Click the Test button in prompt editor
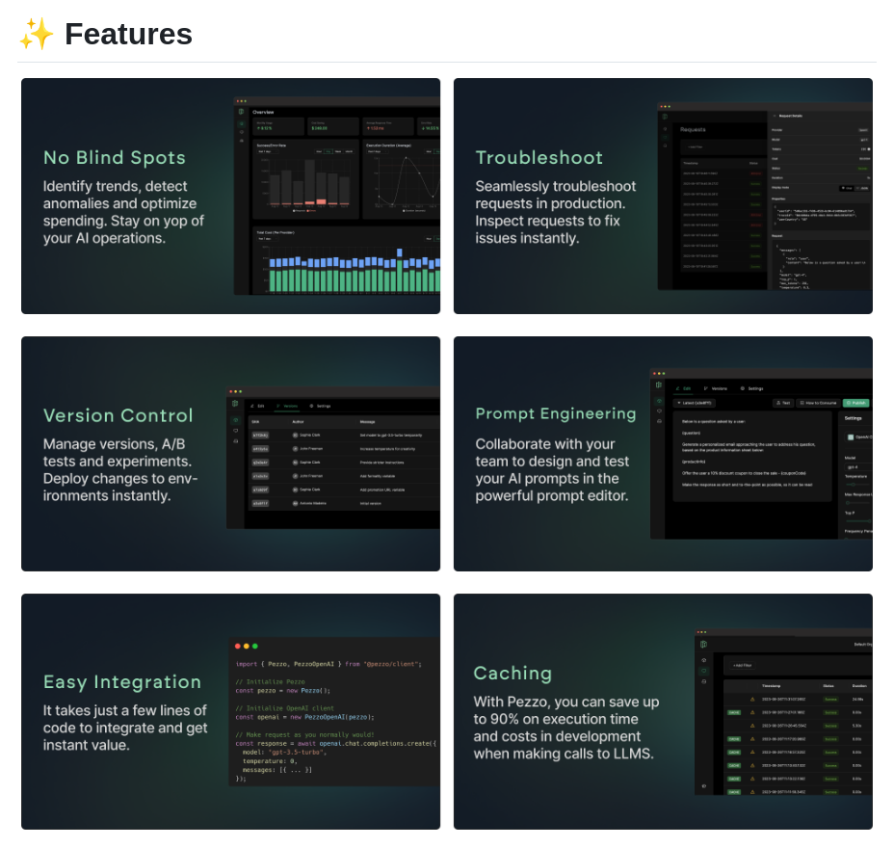The width and height of the screenshot is (894, 848). pyautogui.click(x=782, y=403)
